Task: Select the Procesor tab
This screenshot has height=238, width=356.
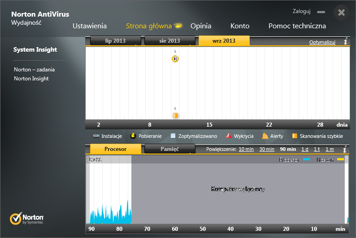Action: pyautogui.click(x=115, y=149)
